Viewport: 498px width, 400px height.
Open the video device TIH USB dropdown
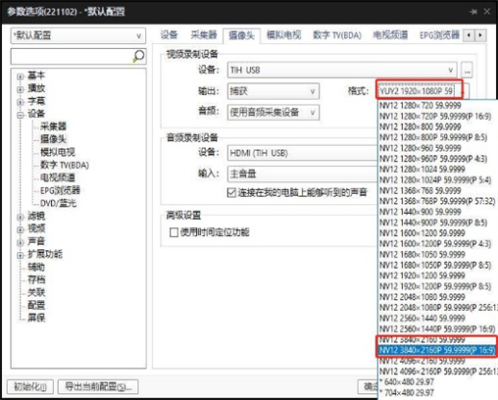tap(342, 70)
